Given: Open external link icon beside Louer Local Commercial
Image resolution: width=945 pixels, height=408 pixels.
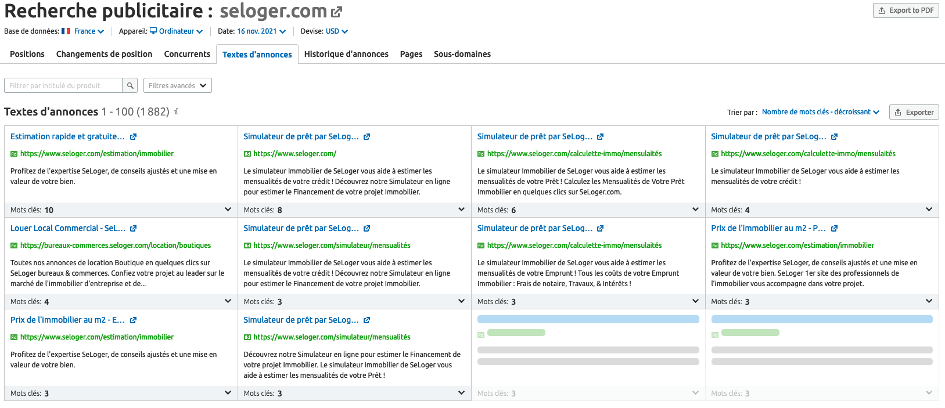Looking at the screenshot, I should [133, 229].
